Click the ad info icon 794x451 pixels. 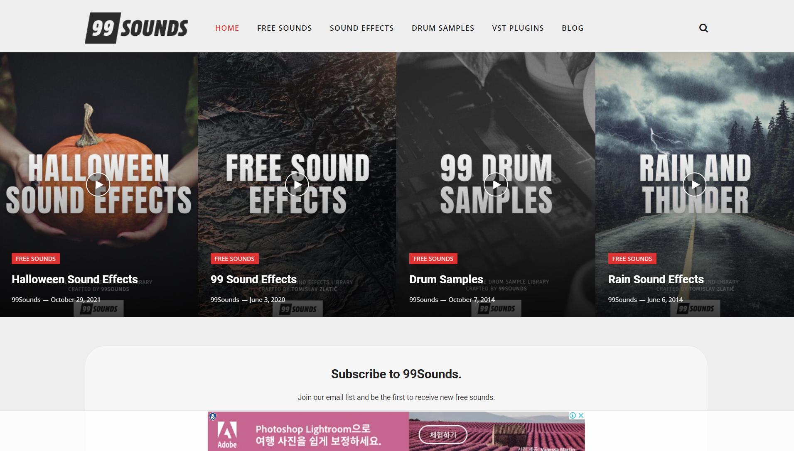click(573, 415)
